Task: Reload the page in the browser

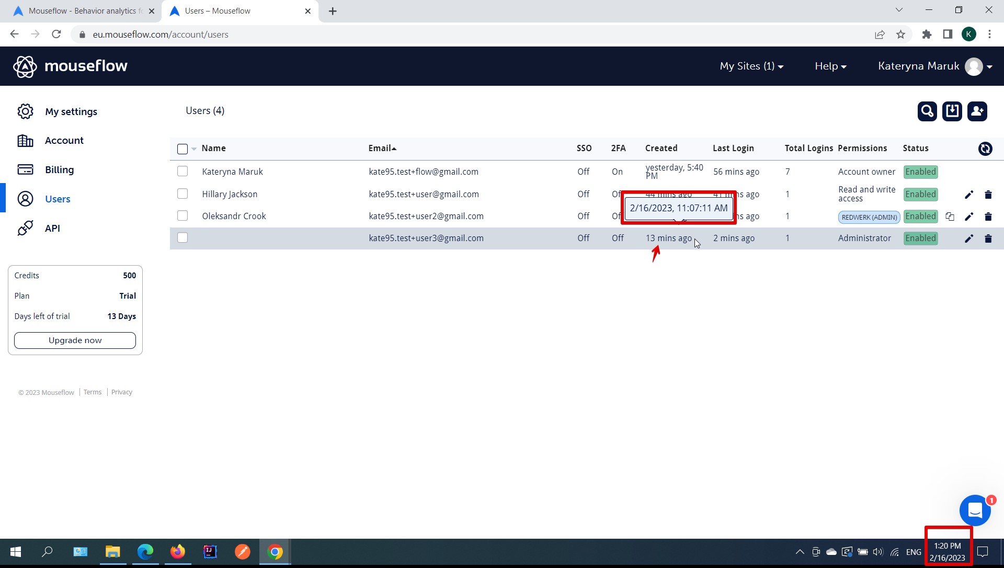Action: pos(56,35)
